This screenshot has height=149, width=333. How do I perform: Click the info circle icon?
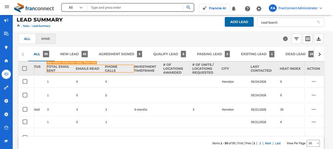pos(285,39)
